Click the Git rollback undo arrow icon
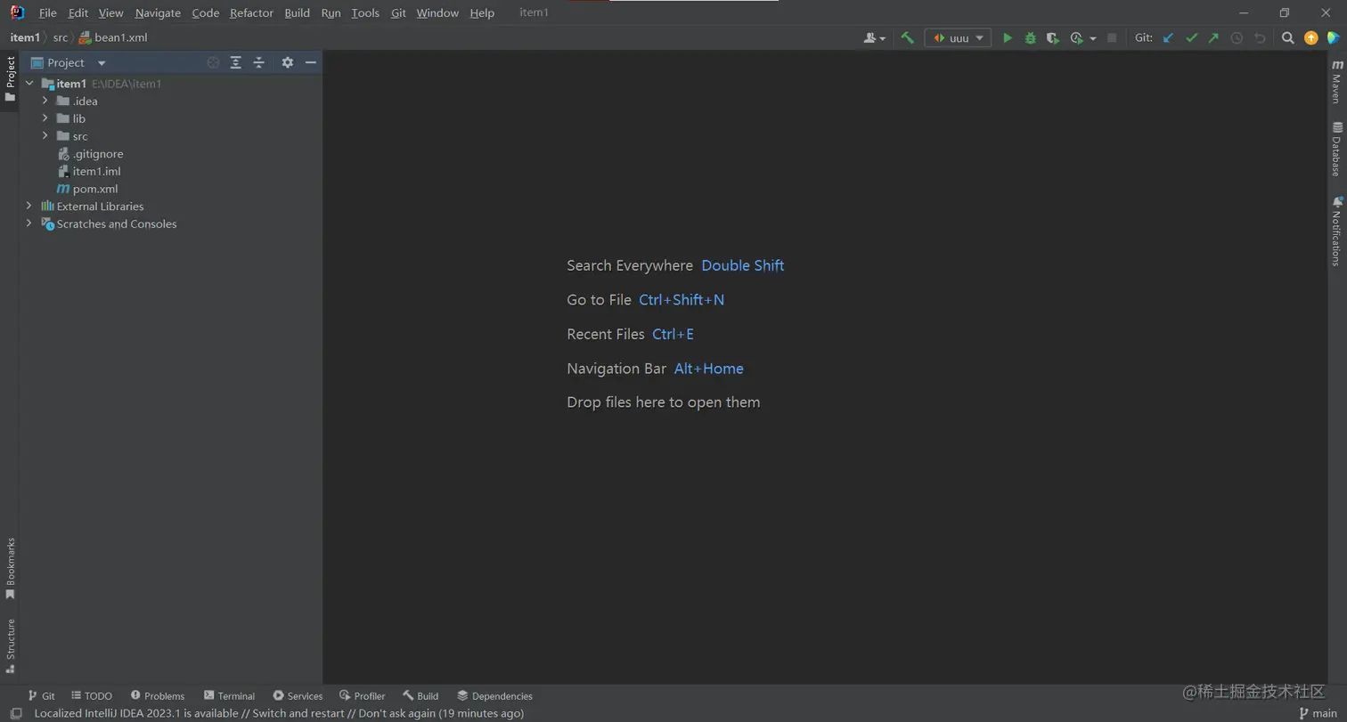The image size is (1347, 722). pyautogui.click(x=1260, y=38)
